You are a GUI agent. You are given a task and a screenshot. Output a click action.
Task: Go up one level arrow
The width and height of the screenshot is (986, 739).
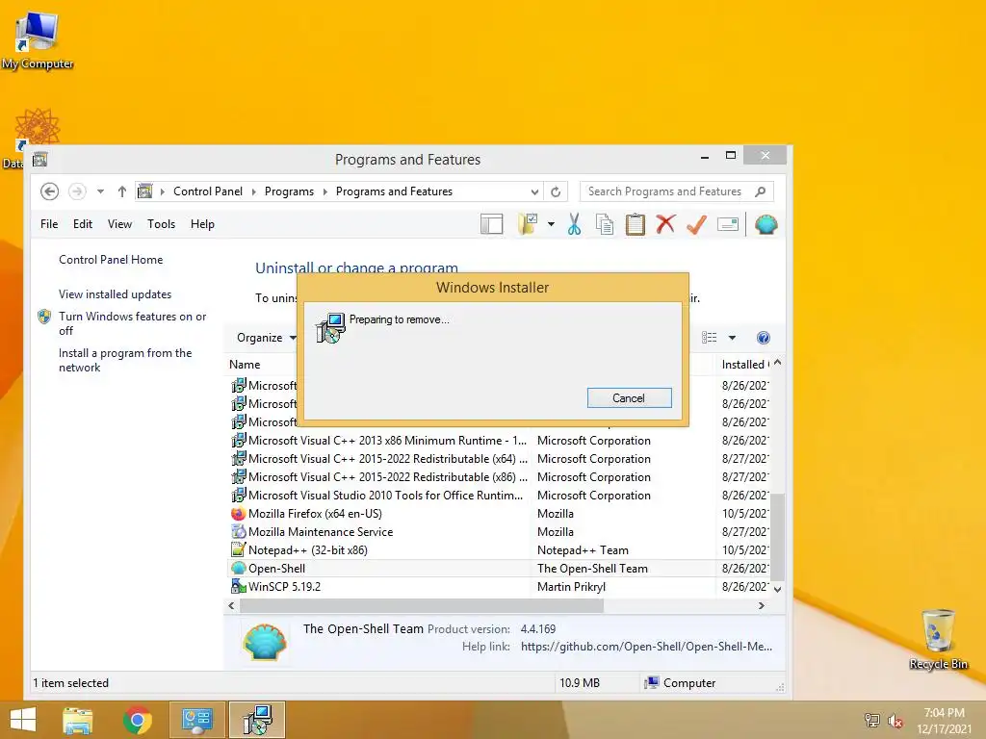(122, 191)
